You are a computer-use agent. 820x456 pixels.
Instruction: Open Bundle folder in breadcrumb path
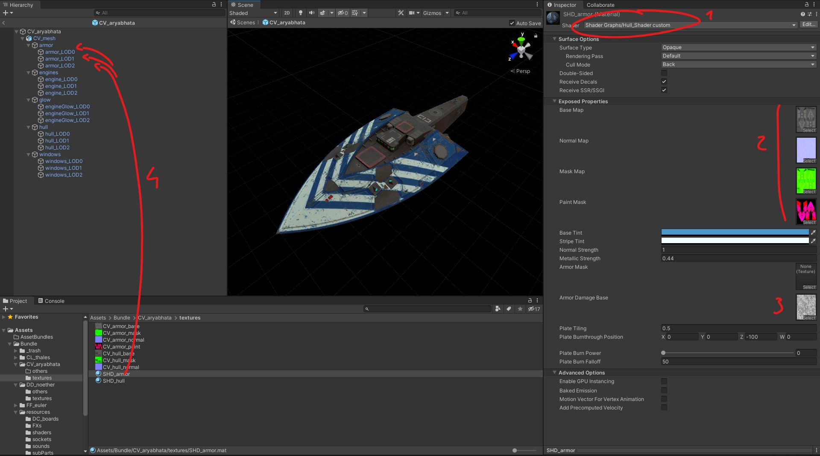[x=122, y=318]
